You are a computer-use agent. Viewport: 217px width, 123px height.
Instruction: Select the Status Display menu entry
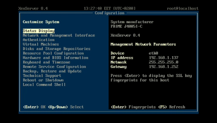(x=39, y=31)
